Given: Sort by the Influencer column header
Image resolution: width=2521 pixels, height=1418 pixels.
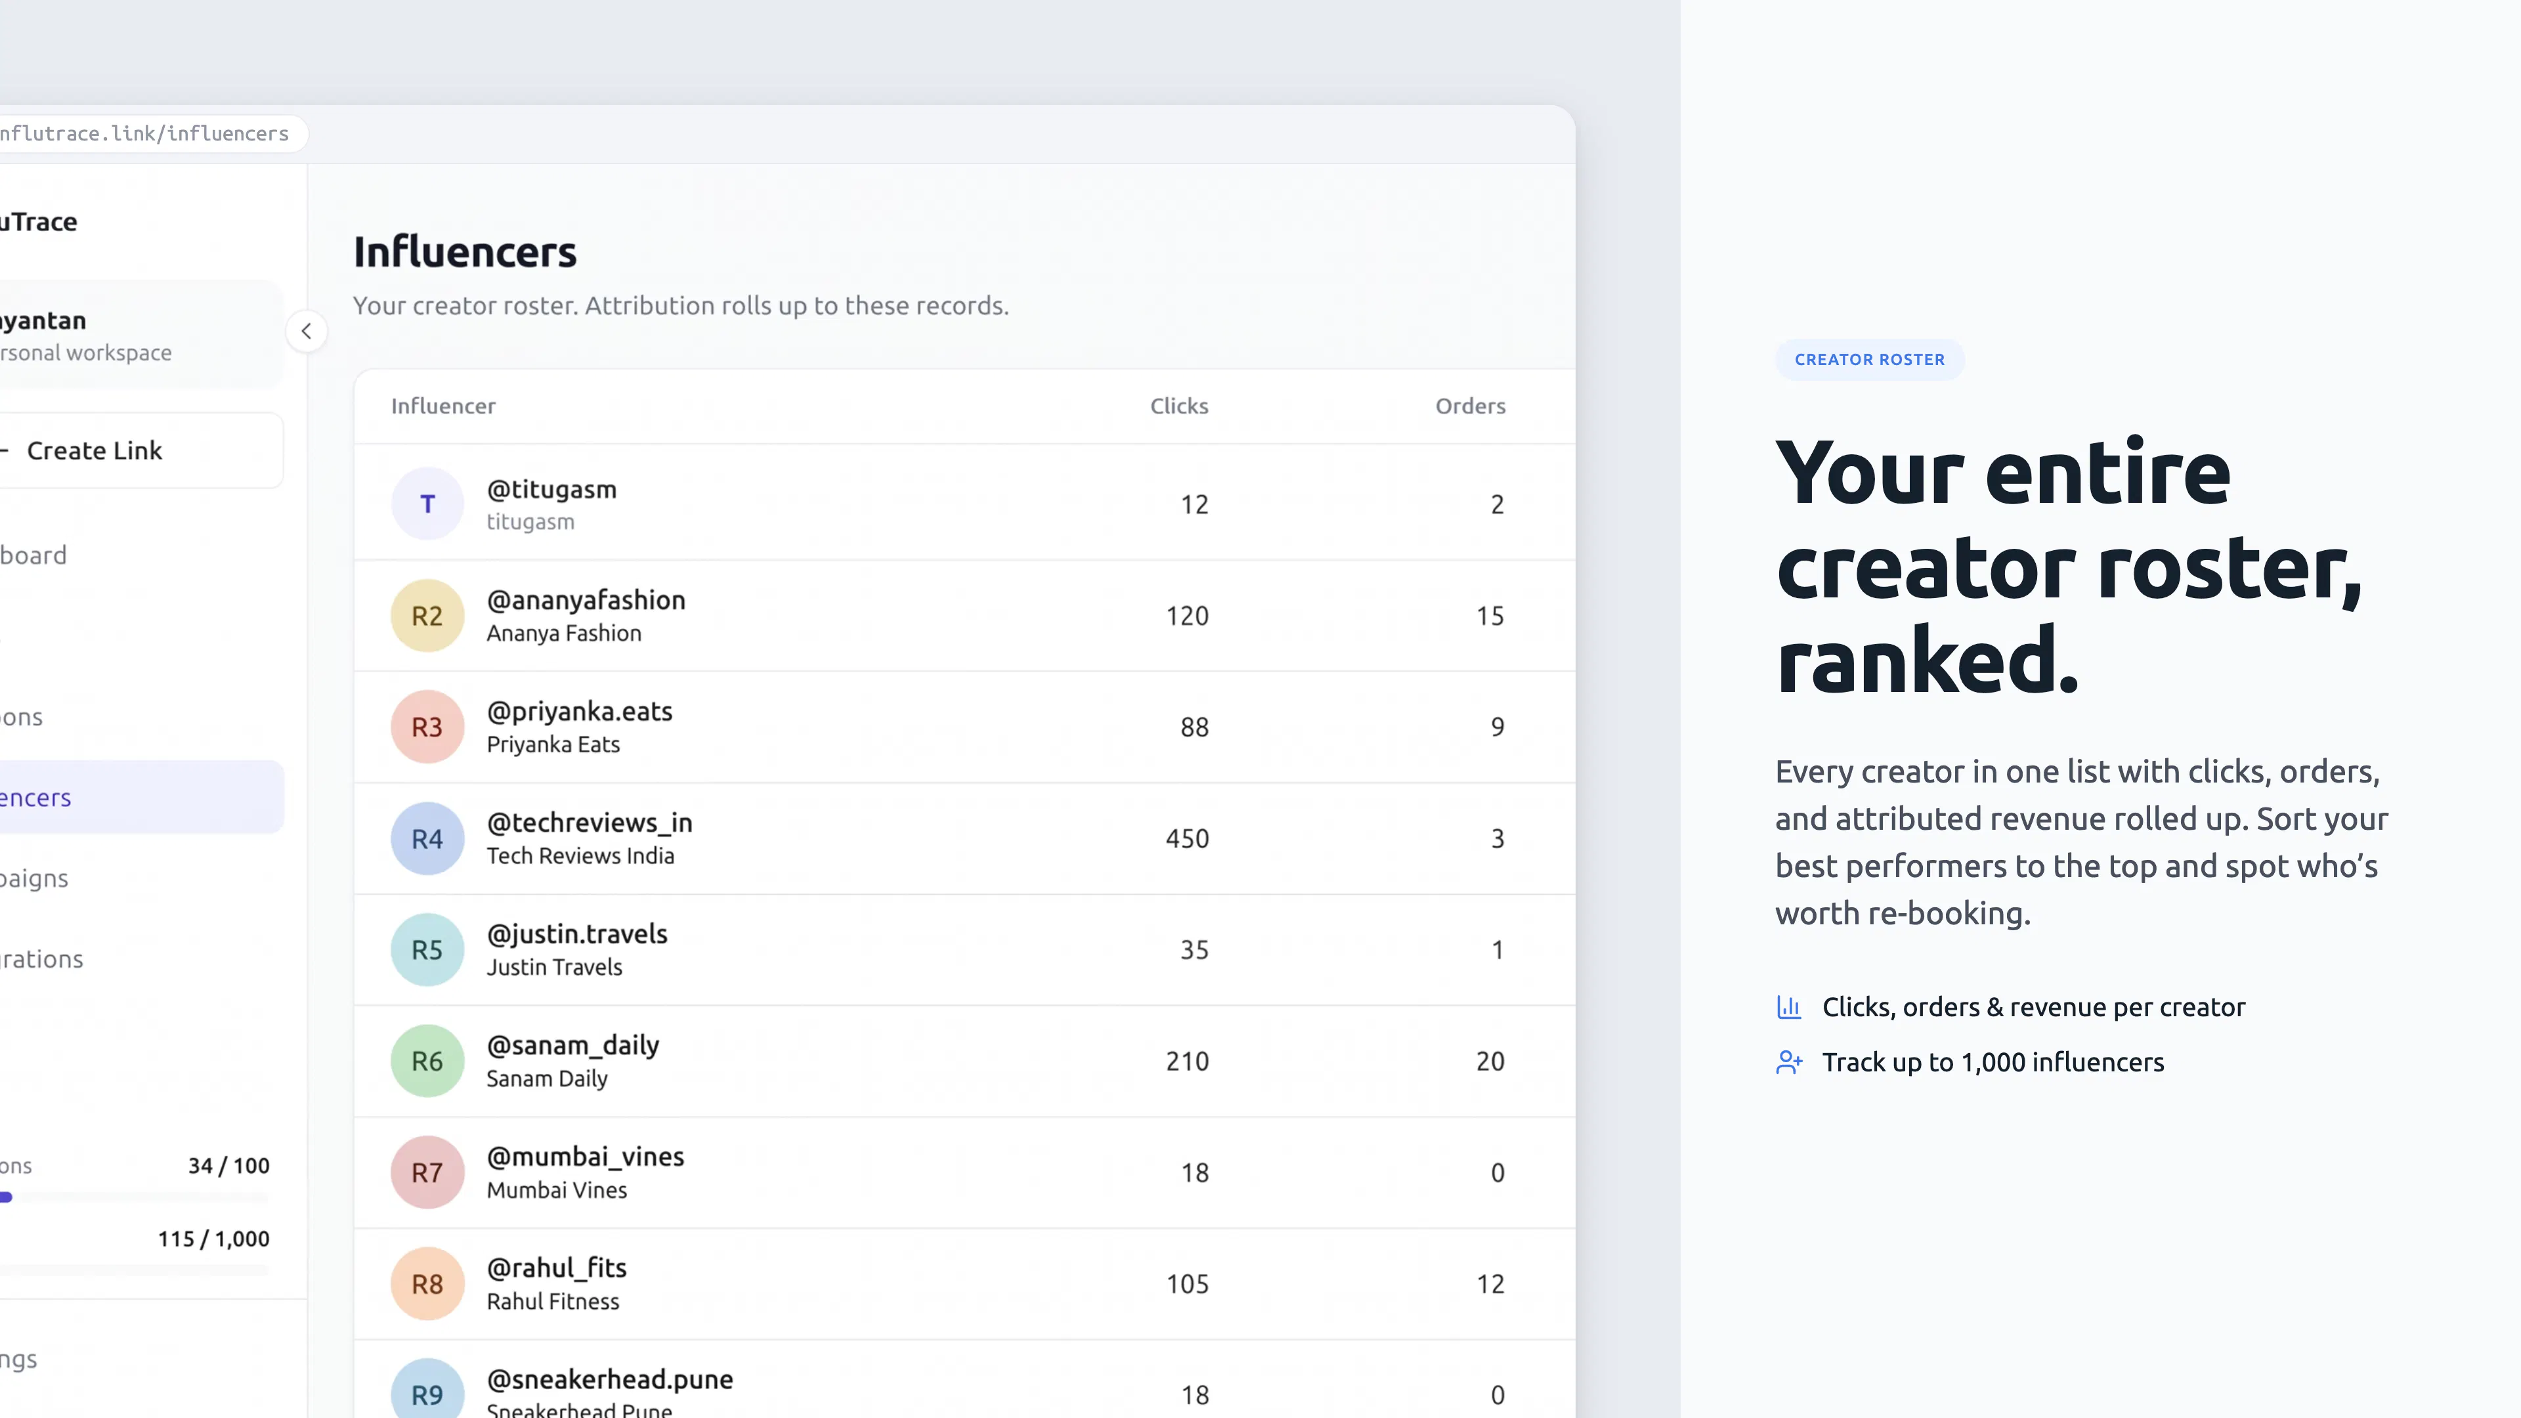Looking at the screenshot, I should click(443, 406).
